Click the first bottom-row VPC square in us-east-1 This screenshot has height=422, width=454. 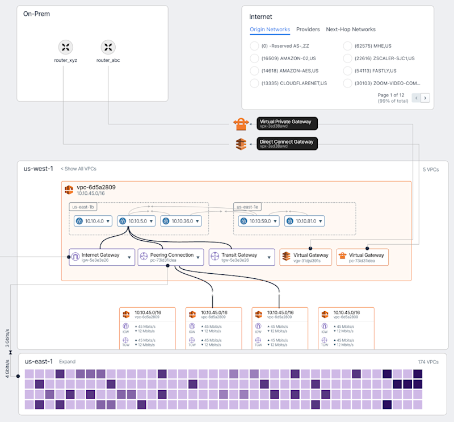30,404
